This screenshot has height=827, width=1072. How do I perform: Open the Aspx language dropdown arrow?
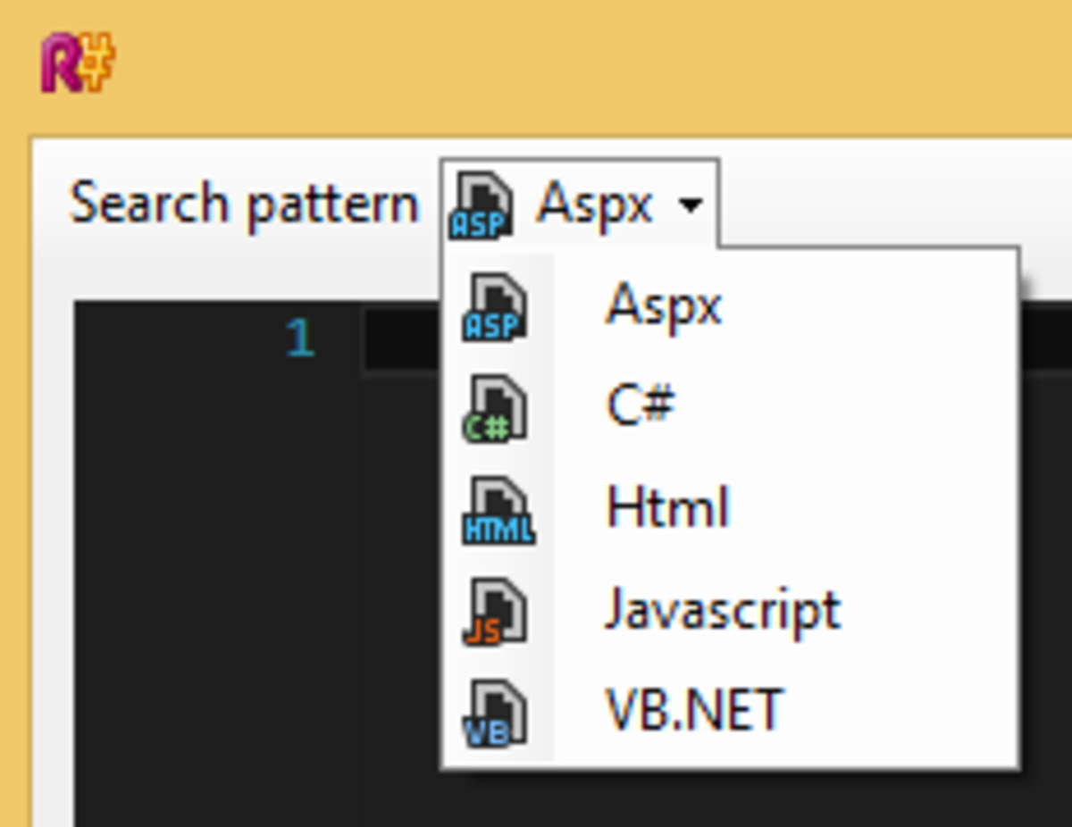click(x=689, y=206)
